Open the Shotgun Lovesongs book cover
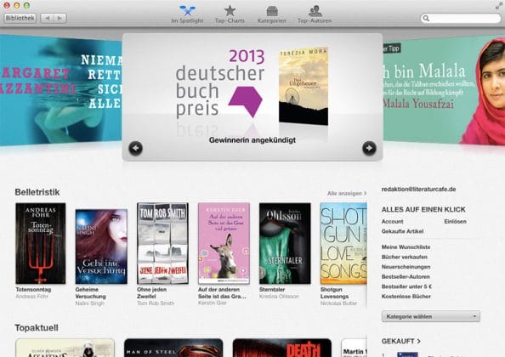Image resolution: width=505 pixels, height=357 pixels. pyautogui.click(x=343, y=243)
